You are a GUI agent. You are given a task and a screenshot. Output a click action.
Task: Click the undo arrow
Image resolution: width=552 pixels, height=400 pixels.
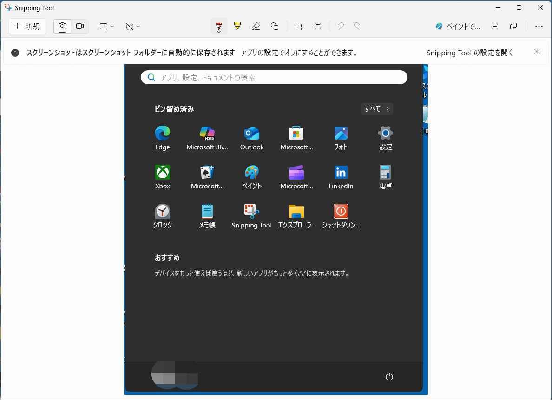341,26
